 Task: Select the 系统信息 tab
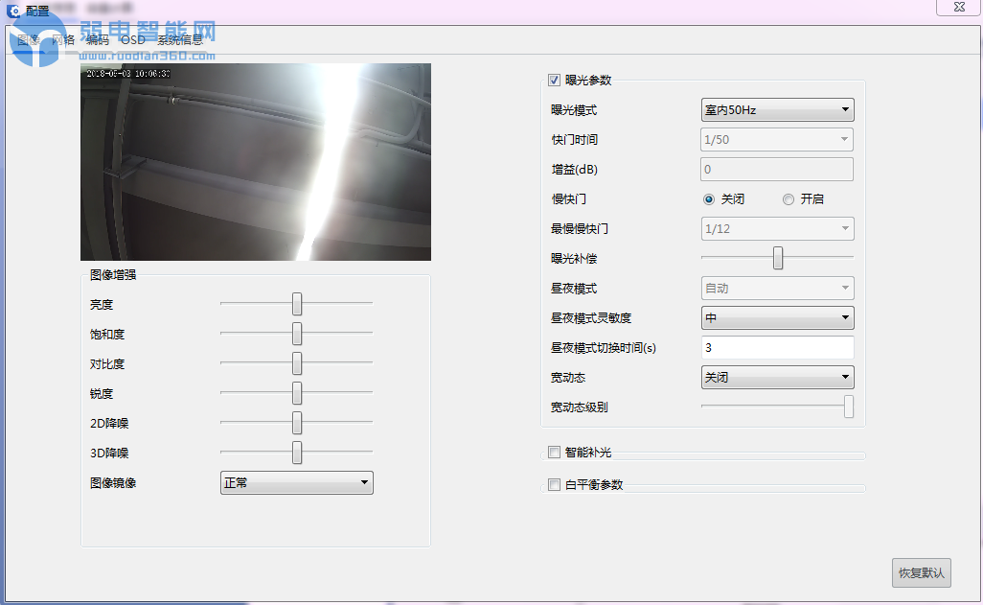tap(180, 39)
